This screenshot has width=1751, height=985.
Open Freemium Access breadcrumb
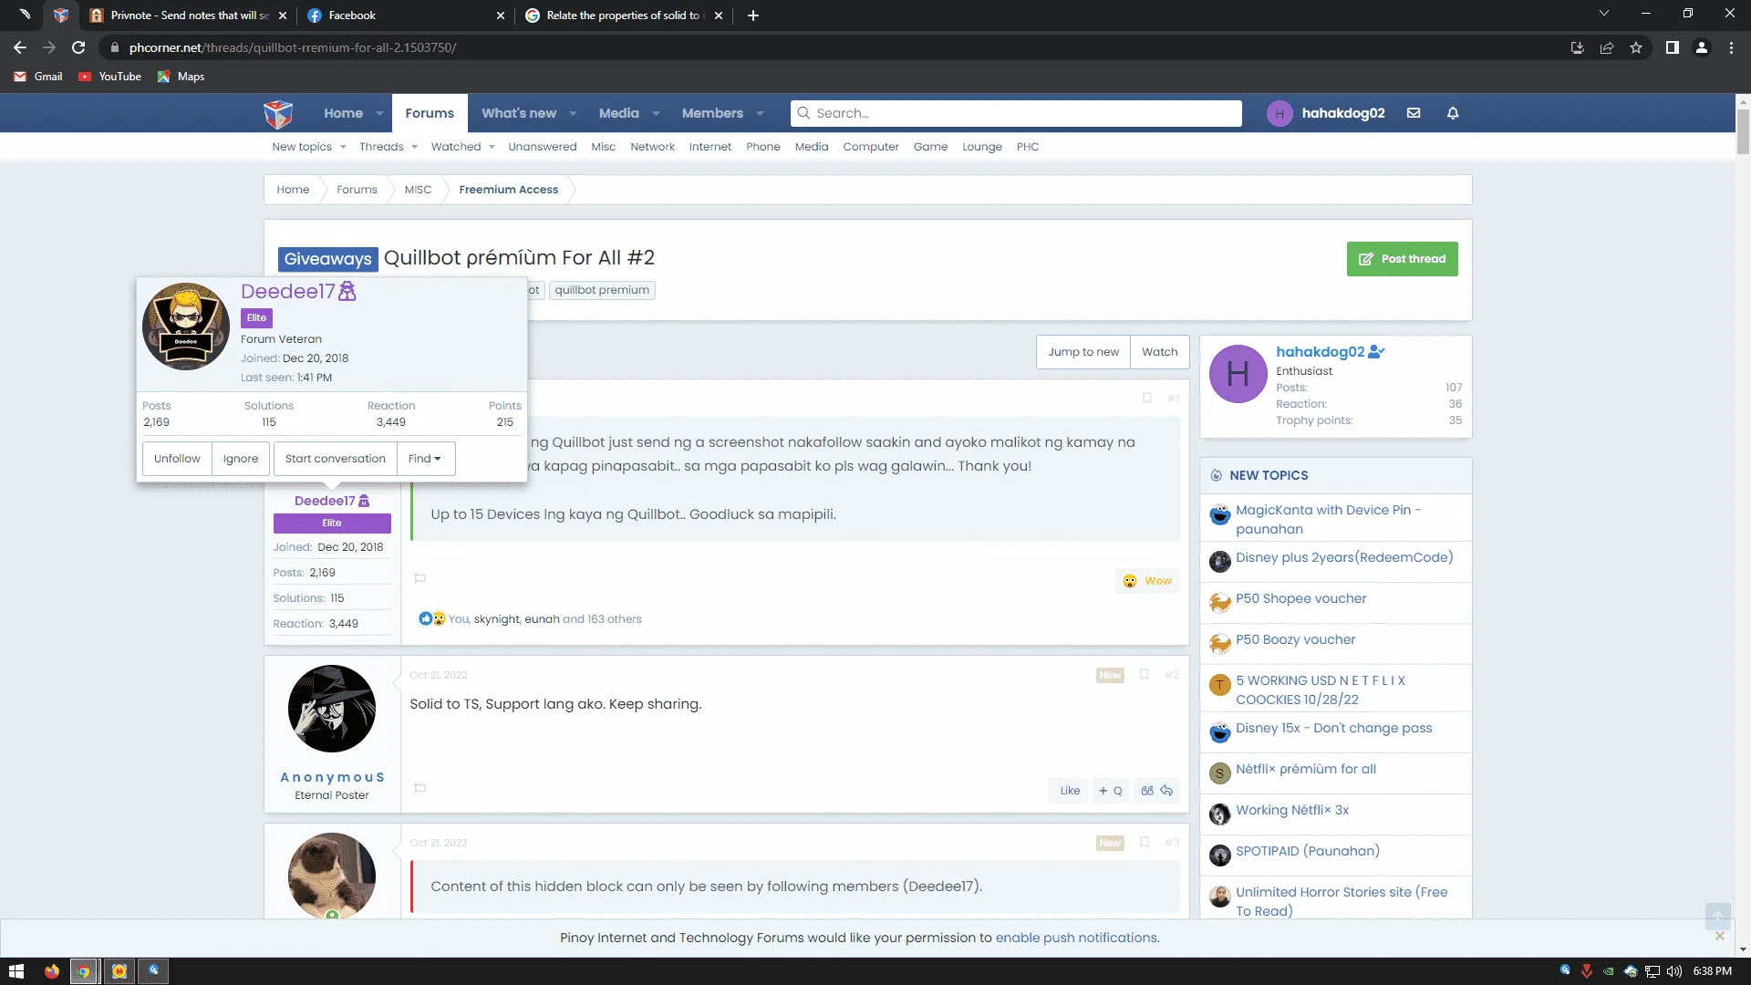tap(508, 190)
